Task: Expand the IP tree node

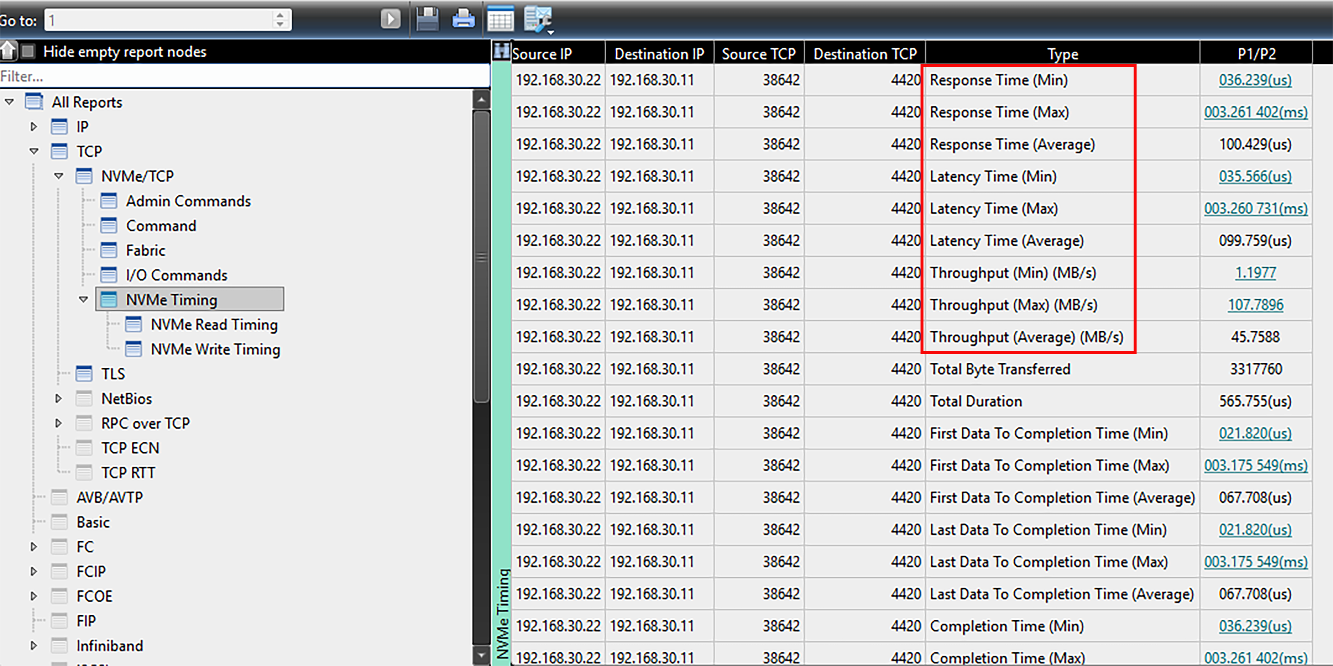Action: [x=34, y=127]
